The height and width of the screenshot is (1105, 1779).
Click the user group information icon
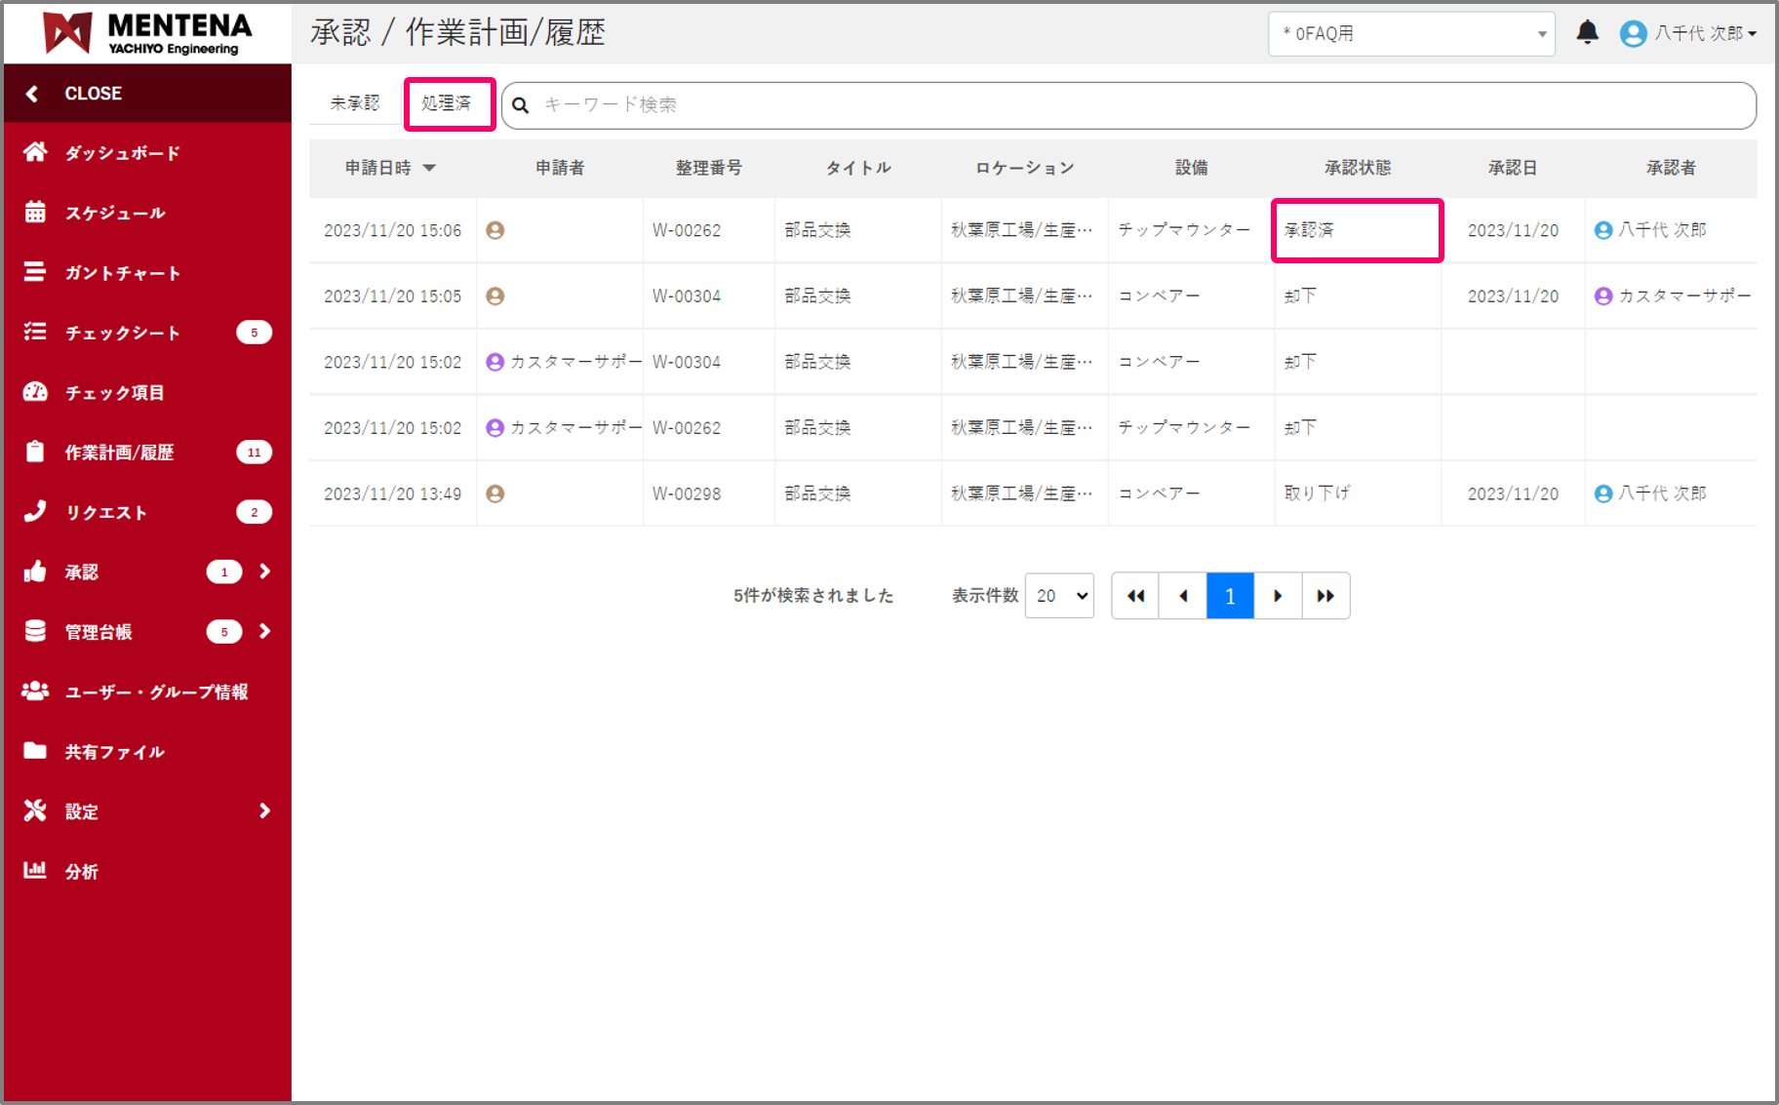click(35, 691)
